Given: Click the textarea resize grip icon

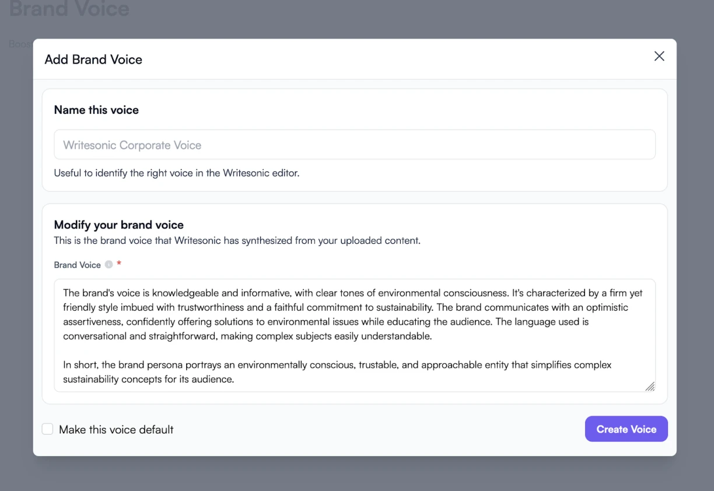Looking at the screenshot, I should 649,386.
